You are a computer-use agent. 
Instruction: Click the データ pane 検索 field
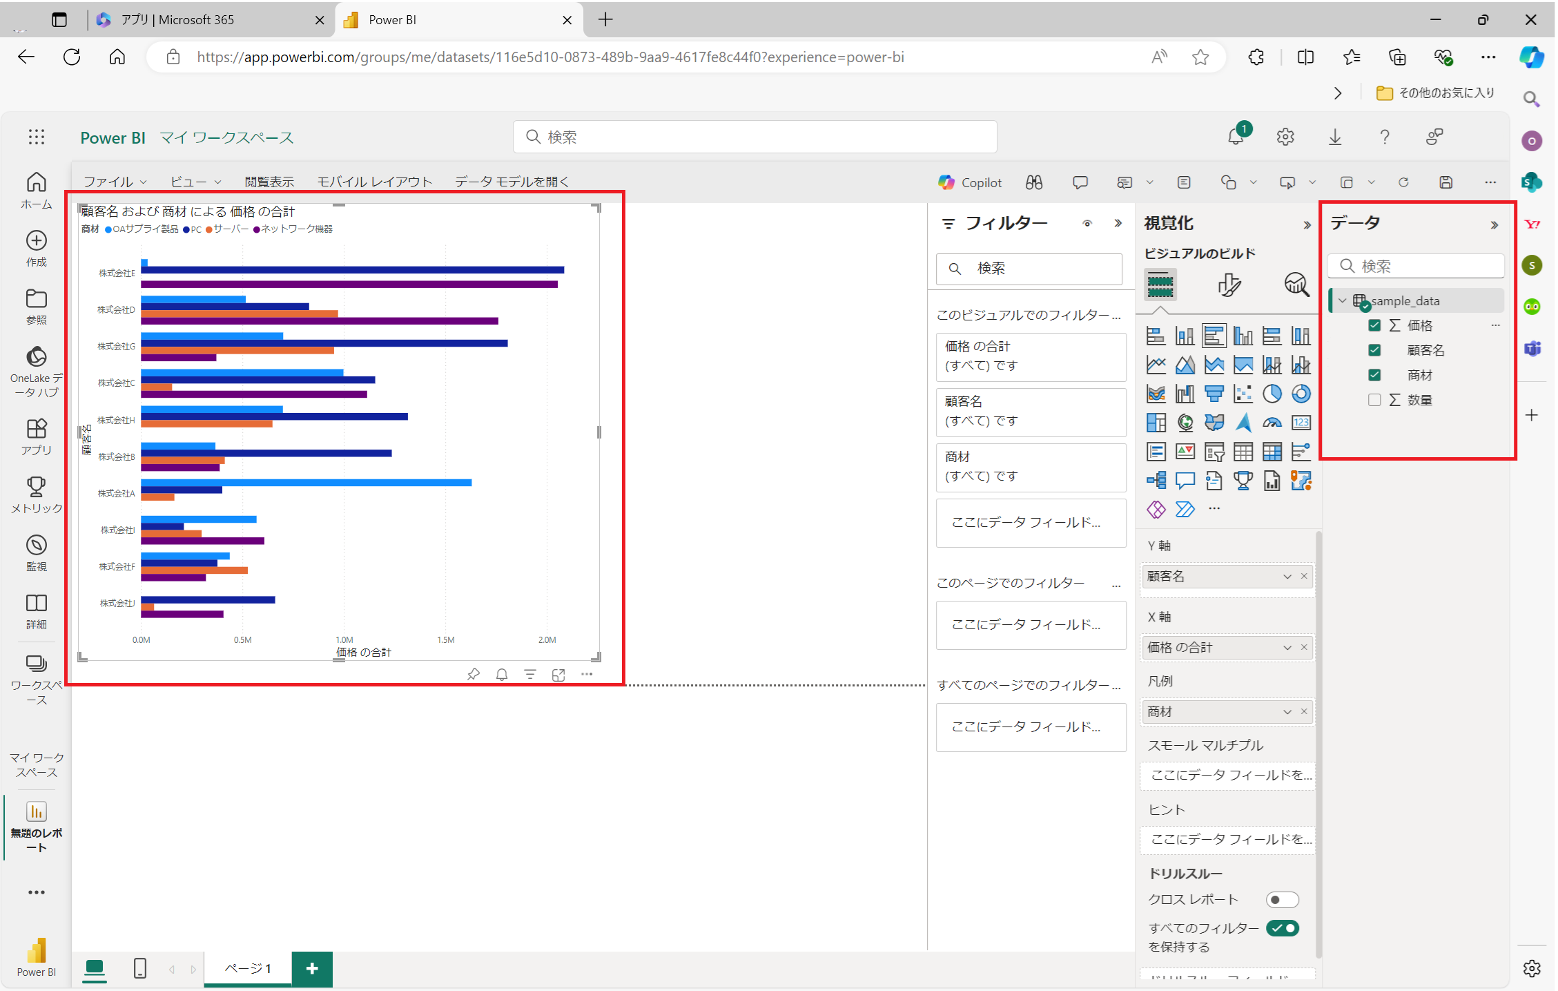1415,266
